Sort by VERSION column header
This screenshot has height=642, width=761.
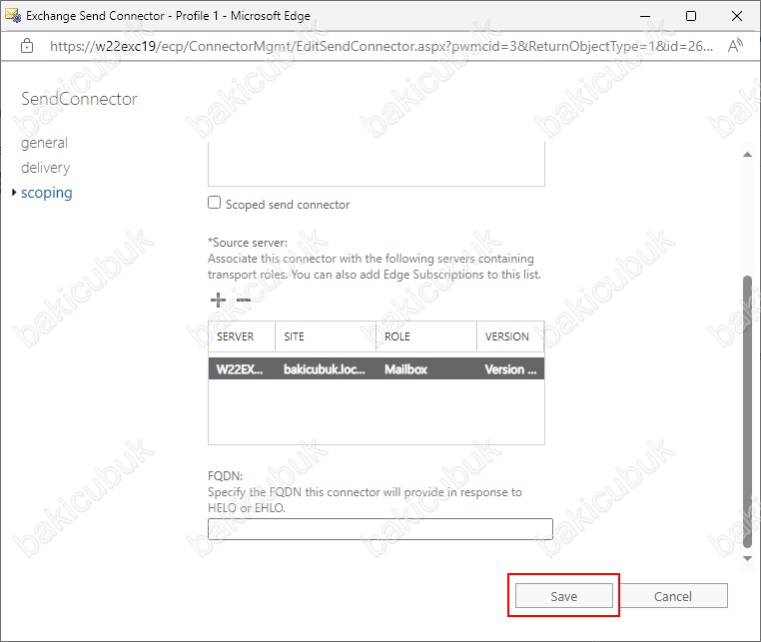click(510, 336)
